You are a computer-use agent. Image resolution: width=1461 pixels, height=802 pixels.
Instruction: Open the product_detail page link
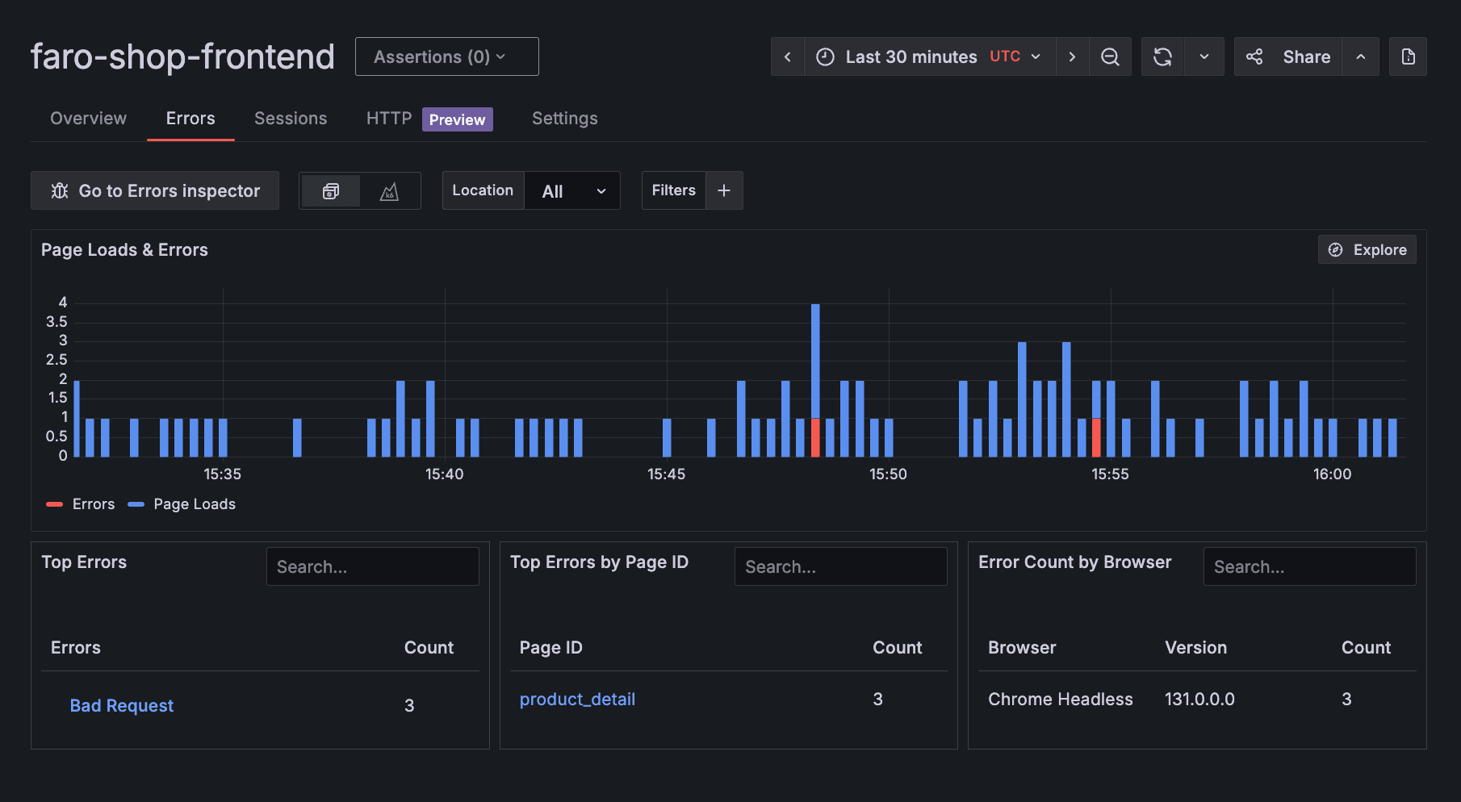[x=577, y=699]
